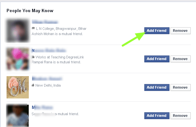Remove the last suggestion in the list
Screen dimensions: 196x127
tap(181, 116)
